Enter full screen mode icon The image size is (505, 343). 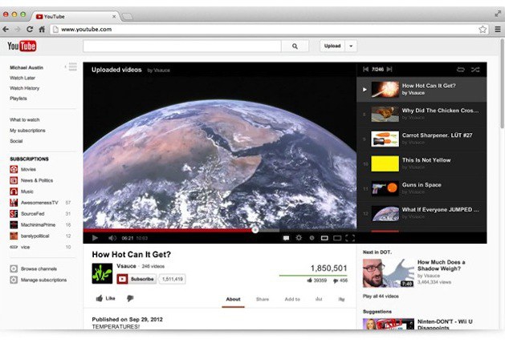[x=350, y=238]
